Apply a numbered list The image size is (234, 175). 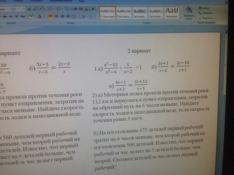pos(58,9)
